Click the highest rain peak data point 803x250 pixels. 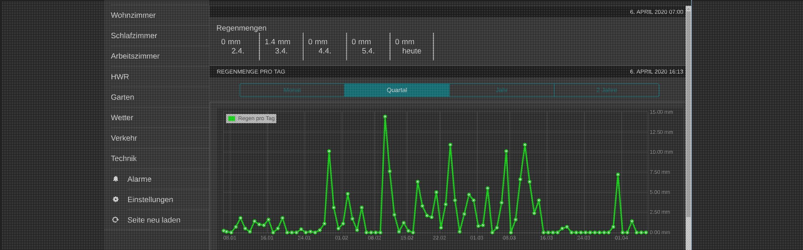point(385,117)
